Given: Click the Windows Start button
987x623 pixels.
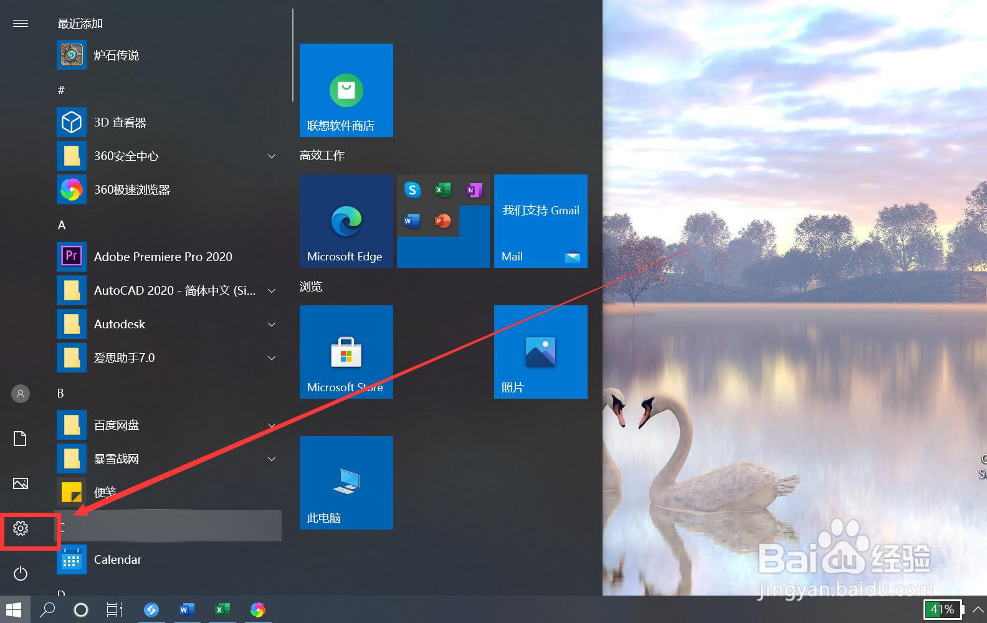Looking at the screenshot, I should pyautogui.click(x=14, y=609).
